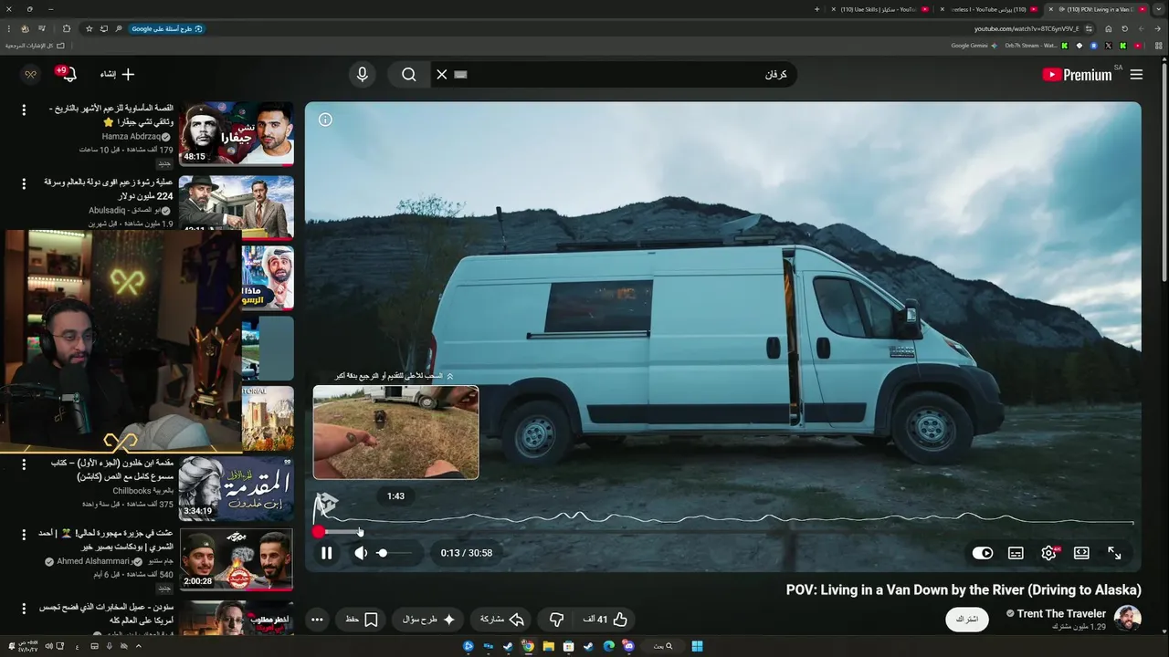The width and height of the screenshot is (1169, 657).
Task: Share the video via the مشاركة button
Action: pos(502,620)
